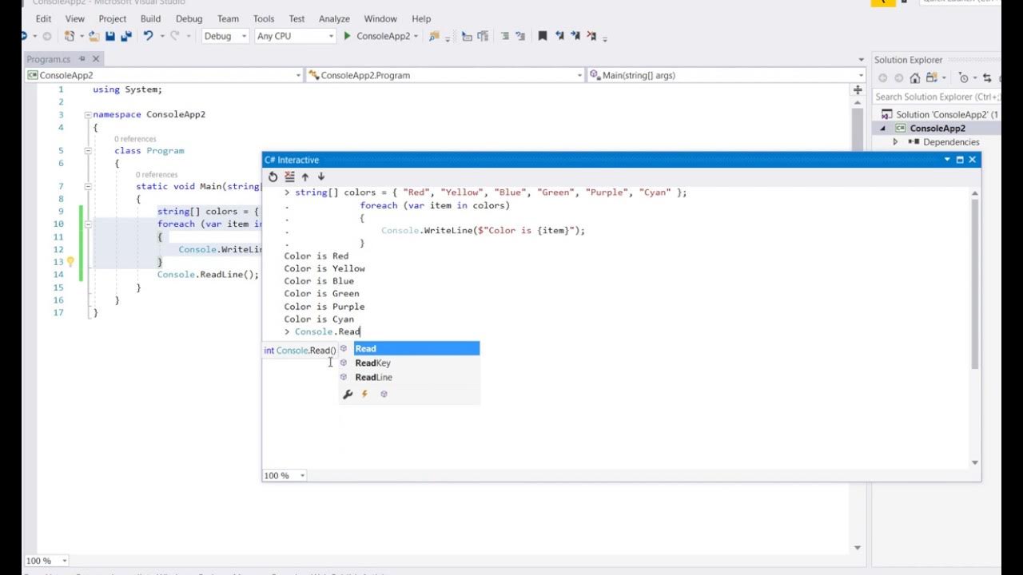The image size is (1023, 575).
Task: Click the Home icon in Solution Explorer
Action: point(915,78)
